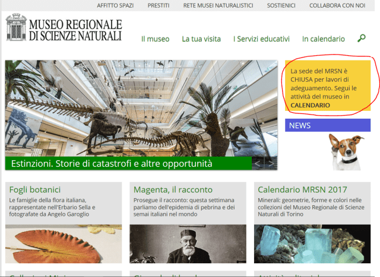Viewport: 380px width, 277px height.
Task: Open SOSTIENICI in top bar
Action: 281,5
